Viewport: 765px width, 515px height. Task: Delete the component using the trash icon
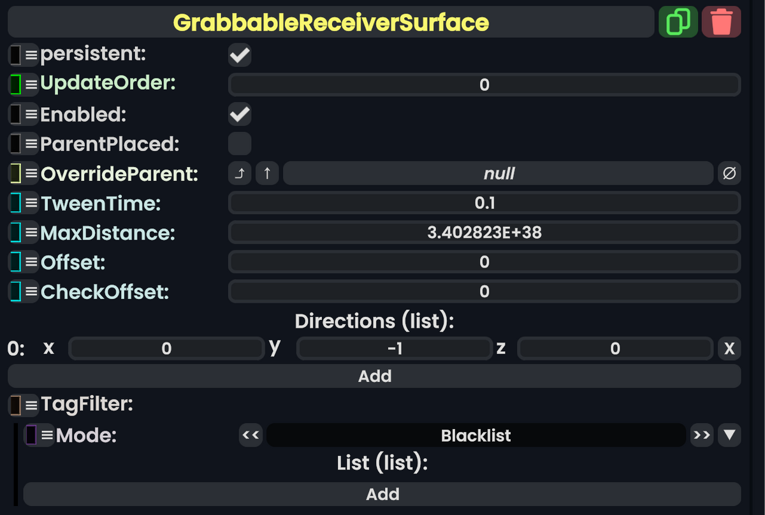[721, 21]
